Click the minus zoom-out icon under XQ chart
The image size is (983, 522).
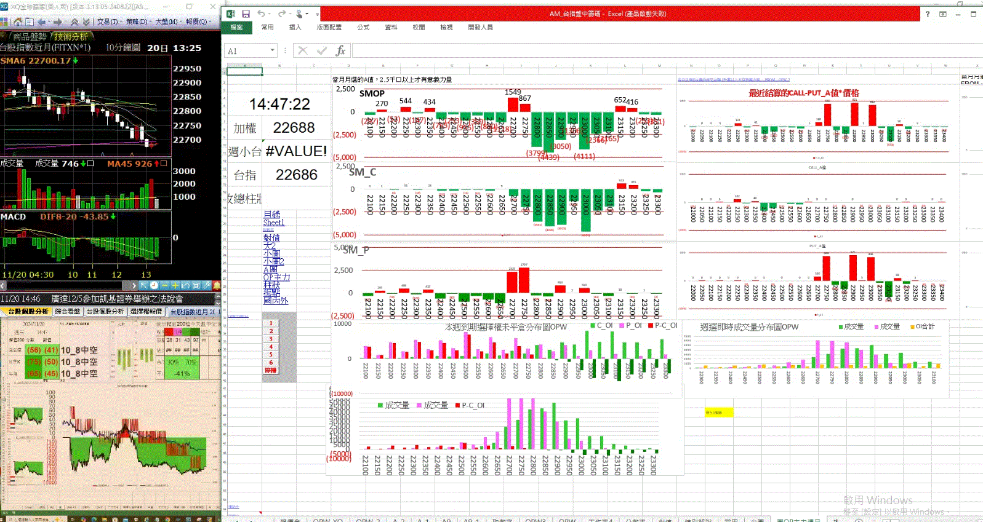point(164,285)
